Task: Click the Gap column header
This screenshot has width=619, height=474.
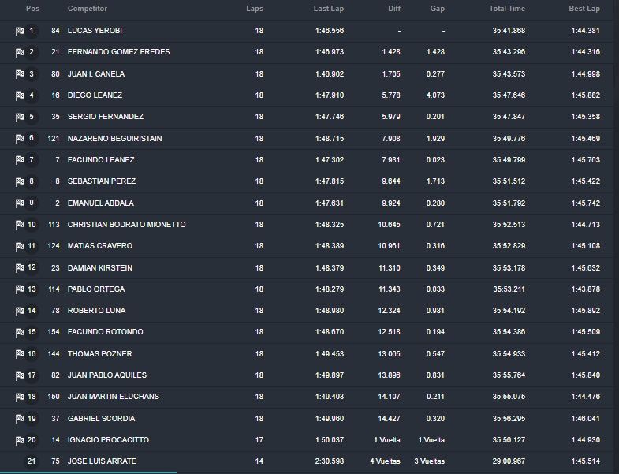Action: (x=438, y=9)
